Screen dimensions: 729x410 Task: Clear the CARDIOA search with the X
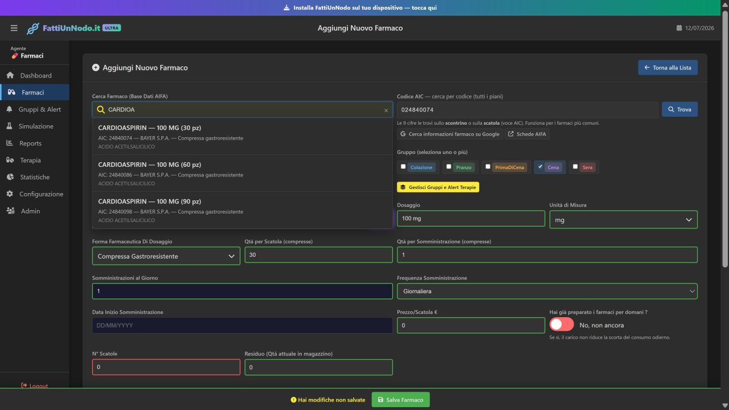pos(386,110)
